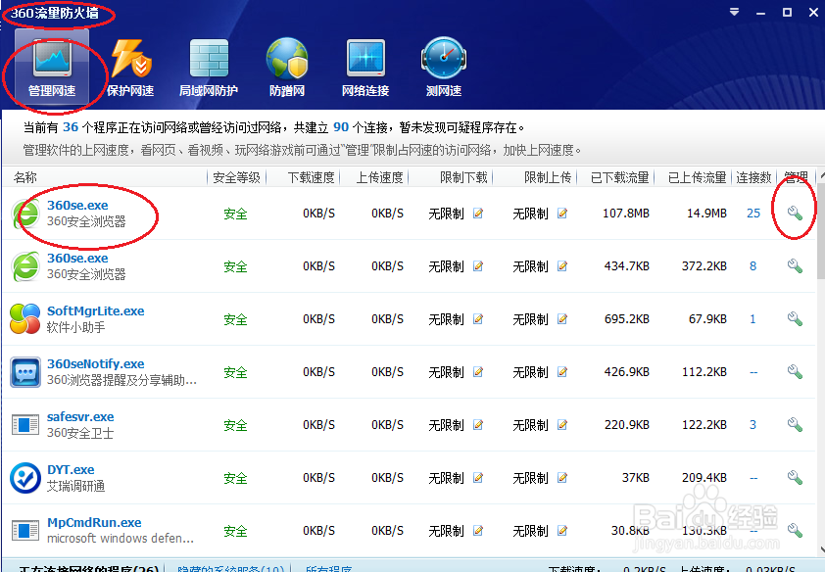
Task: Sort by the 上传速度 column header
Action: 379,177
